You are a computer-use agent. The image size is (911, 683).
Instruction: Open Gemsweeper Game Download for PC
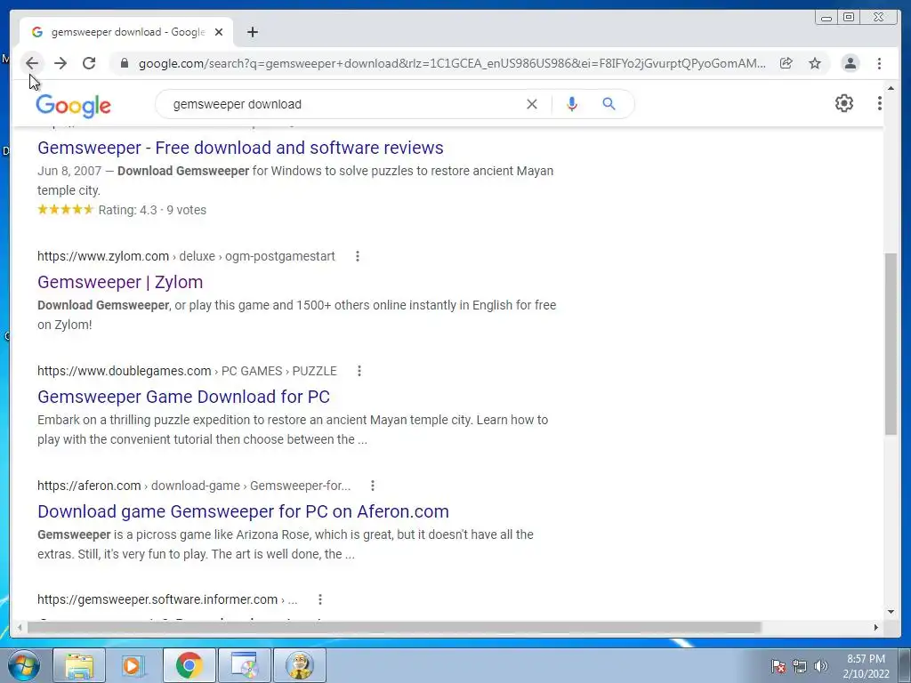pyautogui.click(x=183, y=397)
